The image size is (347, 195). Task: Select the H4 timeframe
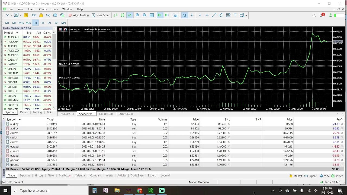[x=42, y=23]
